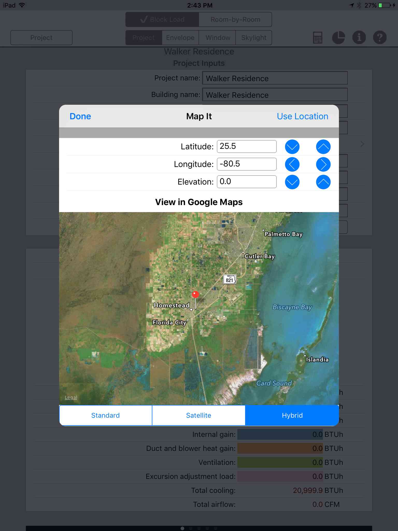This screenshot has width=398, height=531.
Task: Shift longitude west with left arrow
Action: tap(292, 164)
